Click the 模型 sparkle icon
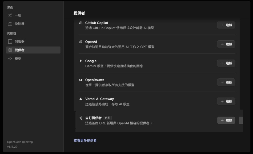The height and width of the screenshot is (154, 253). tap(10, 59)
